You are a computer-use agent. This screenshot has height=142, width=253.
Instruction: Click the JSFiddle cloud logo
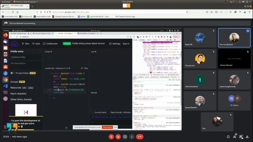14,44
